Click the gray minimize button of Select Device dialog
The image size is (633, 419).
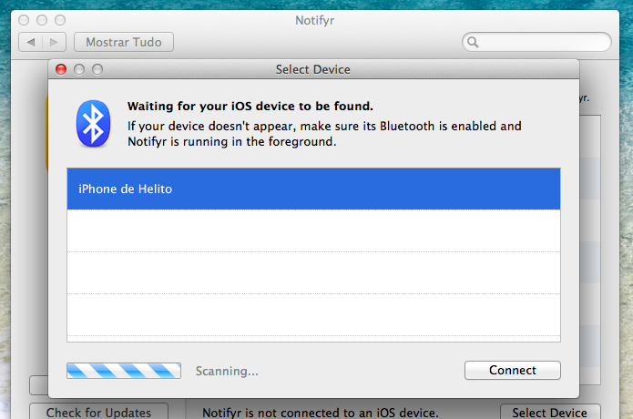(x=79, y=69)
